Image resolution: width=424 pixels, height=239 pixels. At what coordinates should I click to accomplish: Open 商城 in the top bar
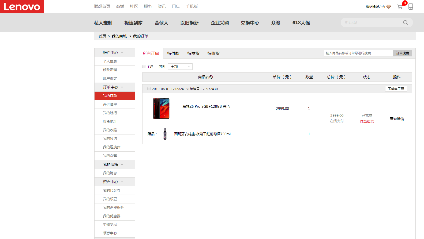(120, 6)
